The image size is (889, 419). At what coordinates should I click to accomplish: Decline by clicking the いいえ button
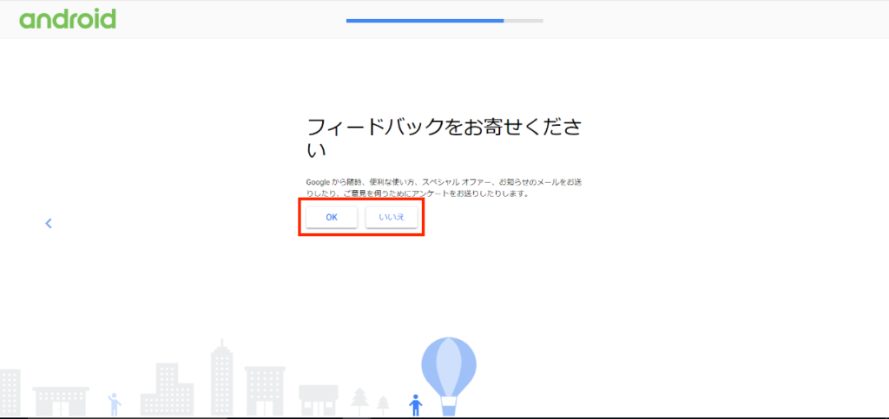pos(392,217)
